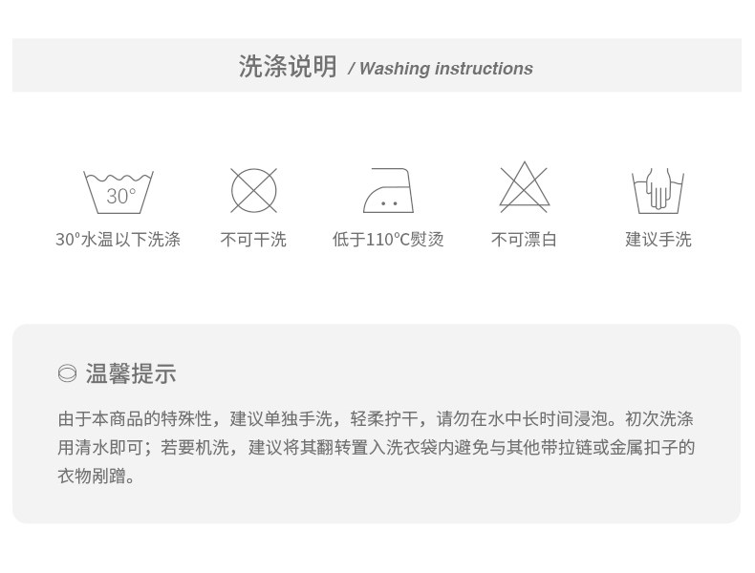Click the text line starting 用清水即可

pyautogui.click(x=376, y=448)
